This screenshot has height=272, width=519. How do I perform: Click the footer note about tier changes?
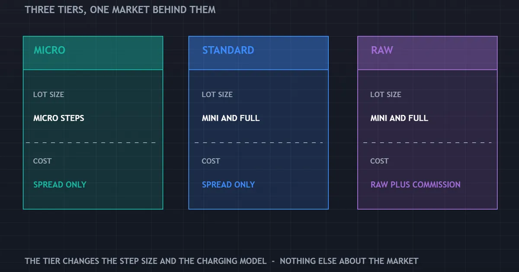[221, 261]
